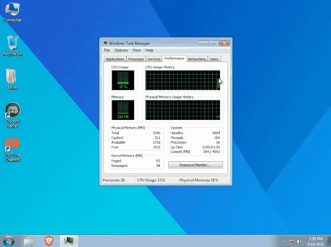Select the YouTube Channel shortcut icon
This screenshot has width=331, height=247.
pos(12,150)
